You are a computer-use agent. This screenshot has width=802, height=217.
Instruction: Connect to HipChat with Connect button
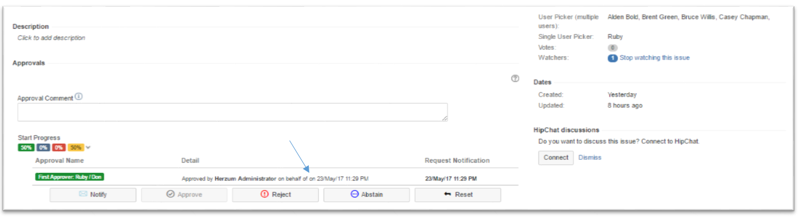[556, 157]
